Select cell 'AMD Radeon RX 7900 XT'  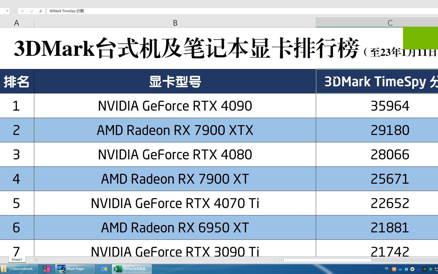tap(175, 179)
